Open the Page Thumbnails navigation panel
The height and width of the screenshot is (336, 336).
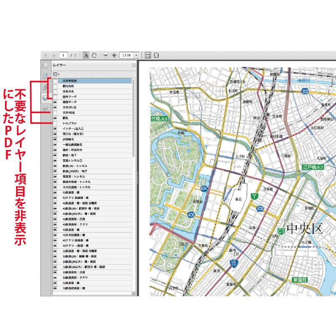[x=45, y=65]
